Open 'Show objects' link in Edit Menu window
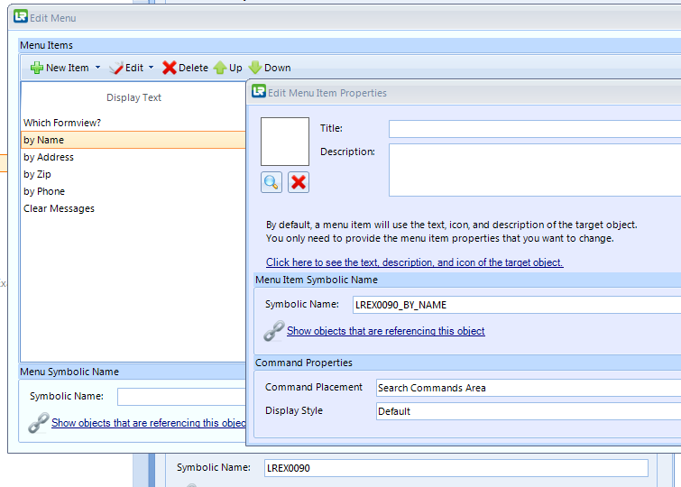This screenshot has width=681, height=487. pos(149,423)
